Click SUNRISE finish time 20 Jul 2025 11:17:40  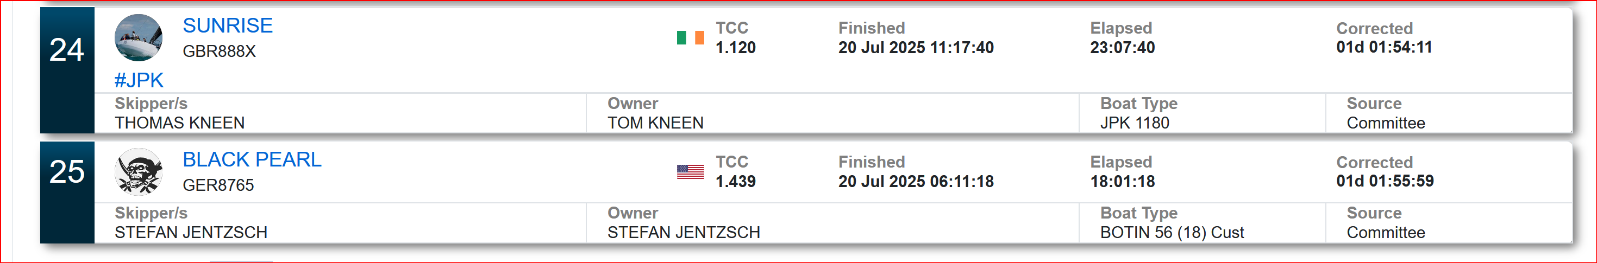(x=916, y=48)
